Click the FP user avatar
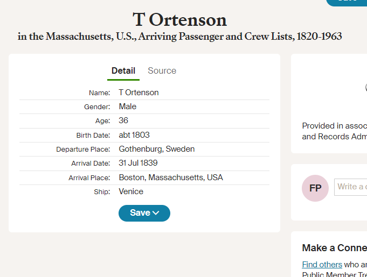This screenshot has height=277, width=367. click(315, 188)
